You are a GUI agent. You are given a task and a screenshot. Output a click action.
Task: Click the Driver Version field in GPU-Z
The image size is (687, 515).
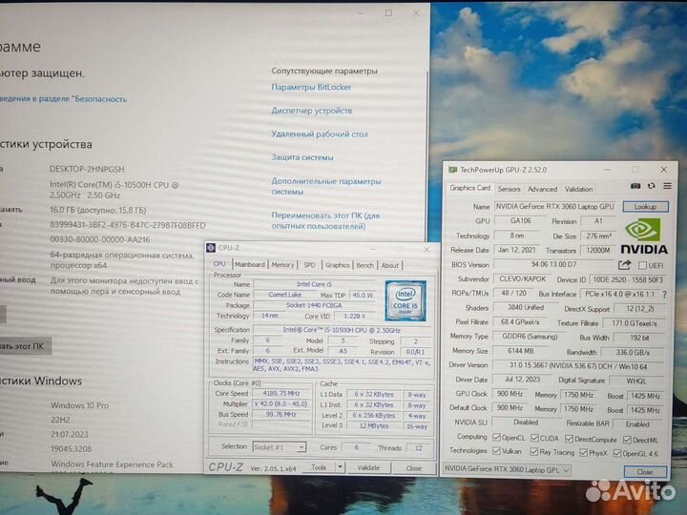(x=578, y=365)
